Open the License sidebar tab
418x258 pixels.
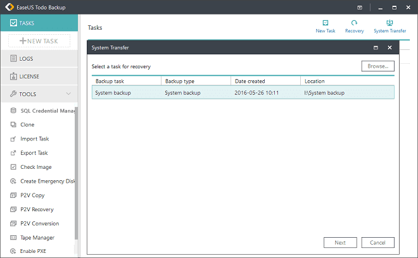point(39,76)
